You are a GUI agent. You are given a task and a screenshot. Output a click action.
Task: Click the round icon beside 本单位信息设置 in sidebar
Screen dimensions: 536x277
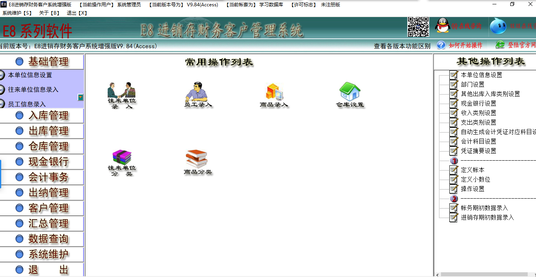tap(2, 75)
